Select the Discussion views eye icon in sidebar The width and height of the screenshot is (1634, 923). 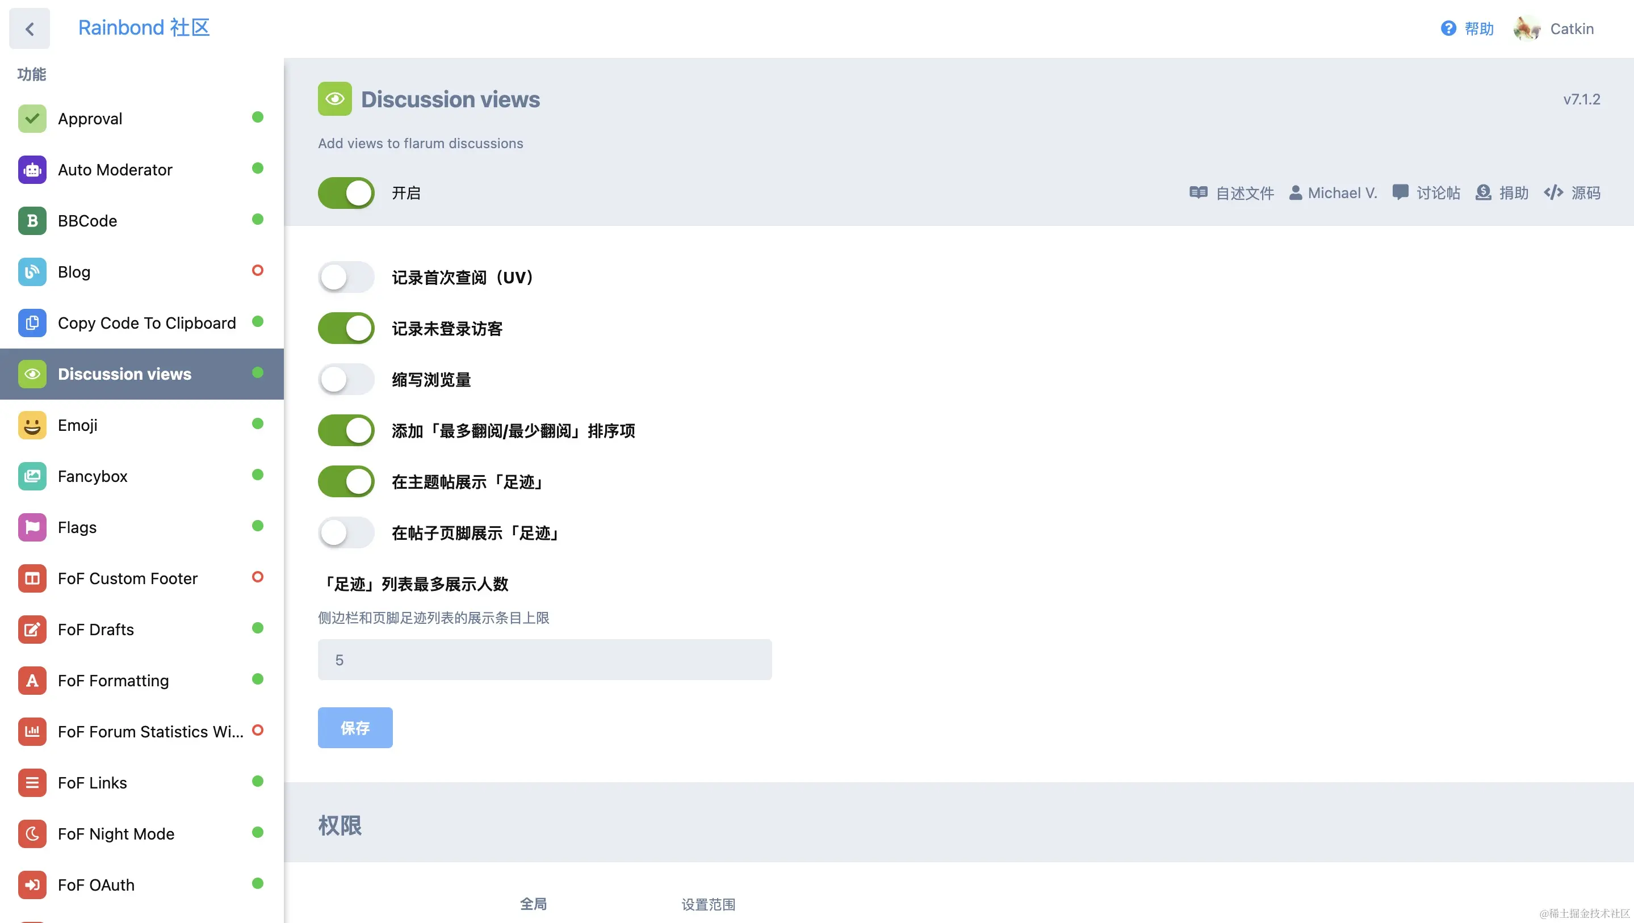pyautogui.click(x=32, y=374)
